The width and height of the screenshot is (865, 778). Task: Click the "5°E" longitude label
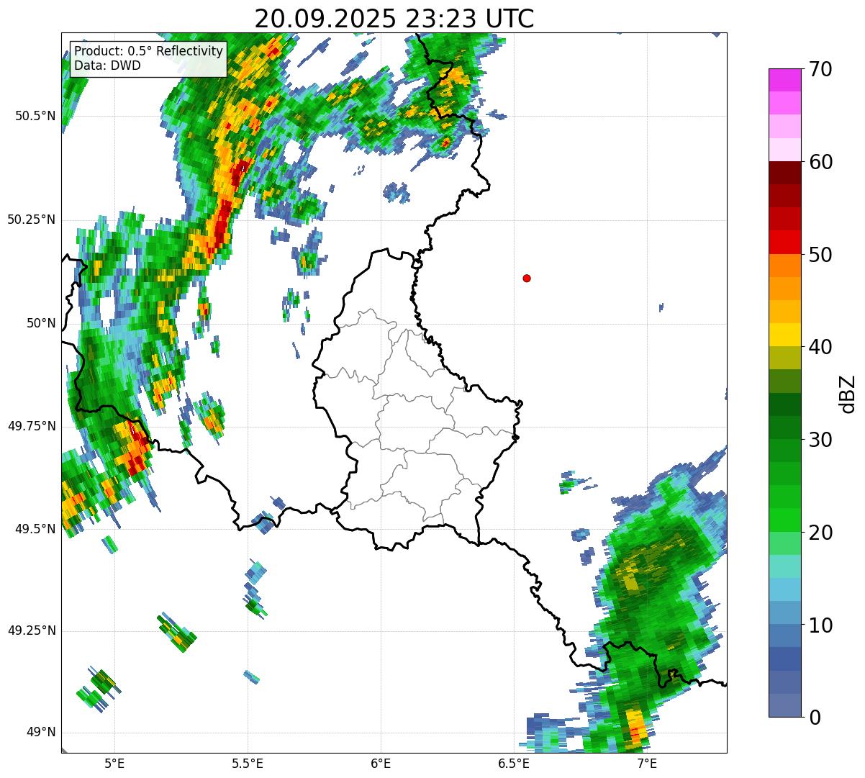(x=114, y=764)
